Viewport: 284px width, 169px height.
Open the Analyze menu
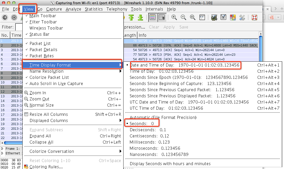(73, 9)
